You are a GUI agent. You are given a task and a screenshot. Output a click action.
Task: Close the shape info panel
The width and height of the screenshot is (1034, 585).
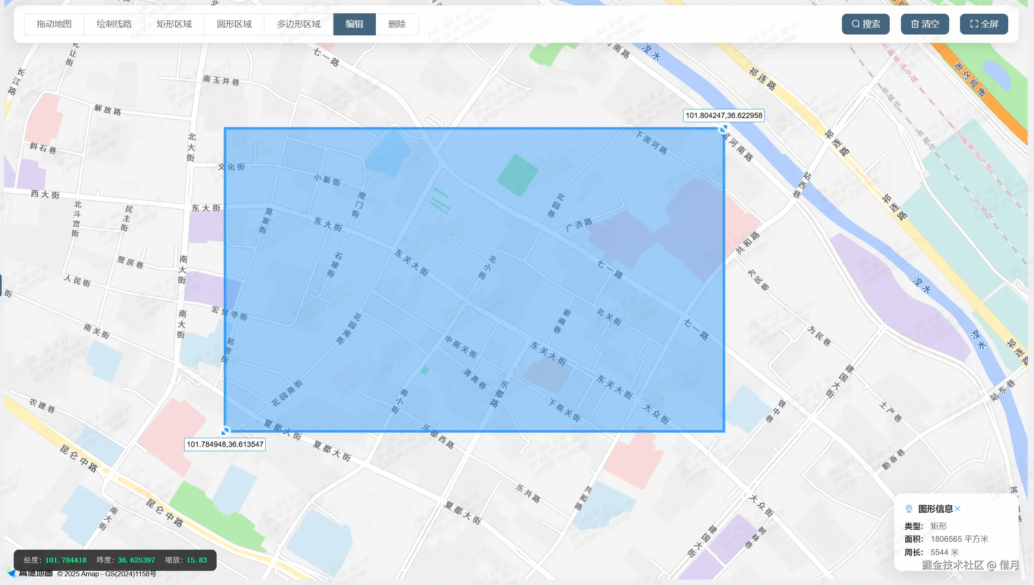click(957, 508)
